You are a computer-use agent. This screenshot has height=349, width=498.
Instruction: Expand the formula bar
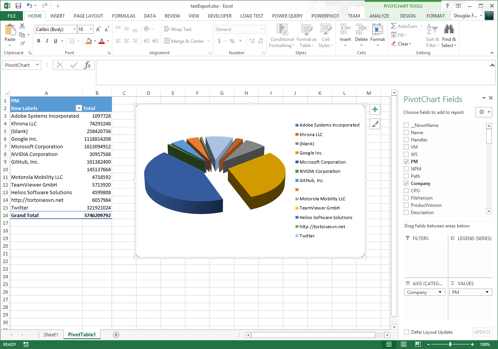(493, 65)
